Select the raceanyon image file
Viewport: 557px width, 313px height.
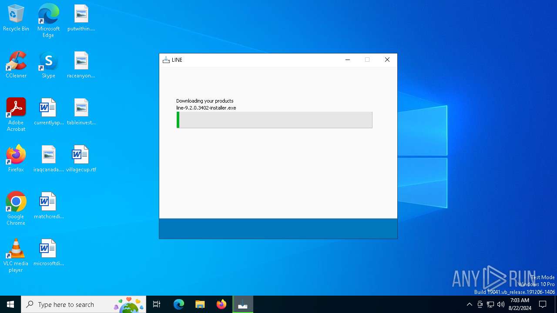point(81,65)
